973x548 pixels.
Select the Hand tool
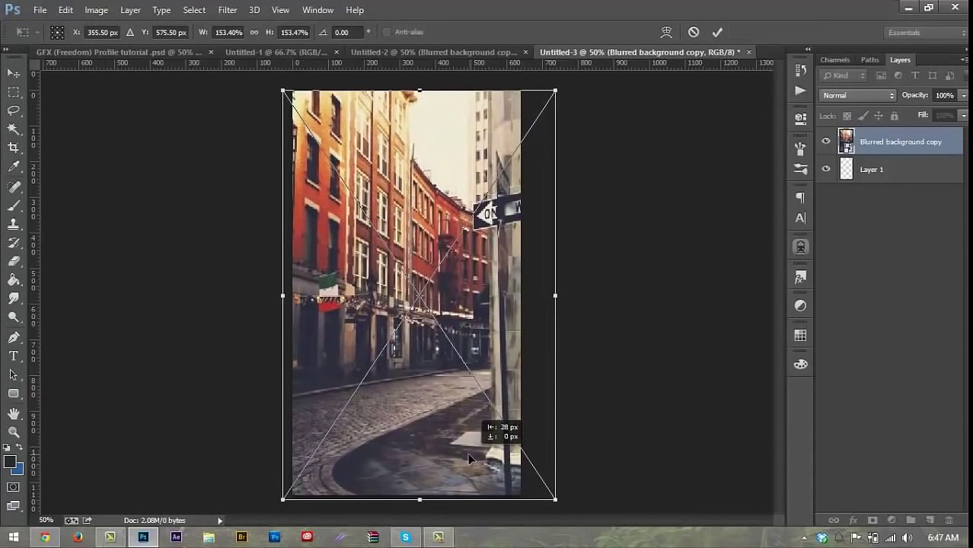click(14, 413)
